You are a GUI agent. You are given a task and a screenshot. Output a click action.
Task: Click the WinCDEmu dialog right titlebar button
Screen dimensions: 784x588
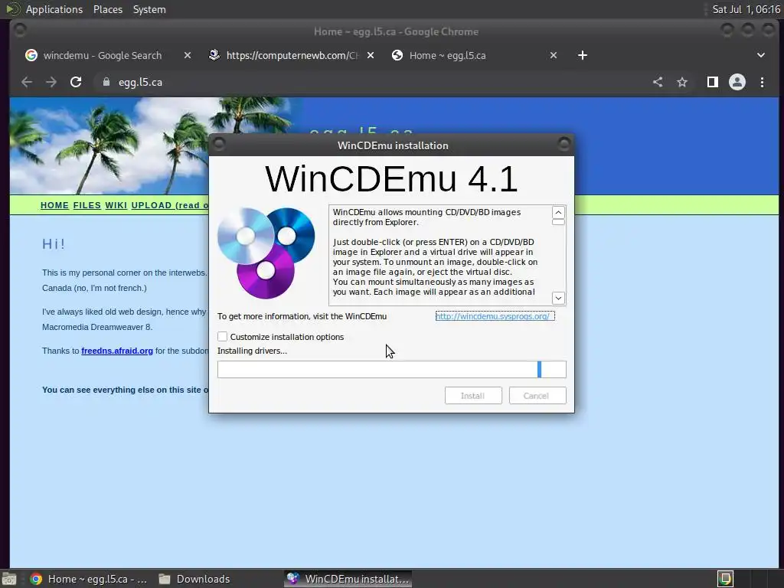[x=564, y=145]
